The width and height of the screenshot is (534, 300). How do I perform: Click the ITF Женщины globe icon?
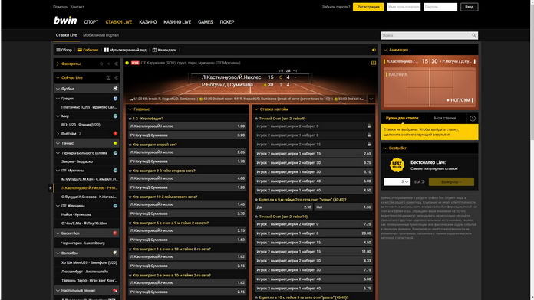point(115,206)
